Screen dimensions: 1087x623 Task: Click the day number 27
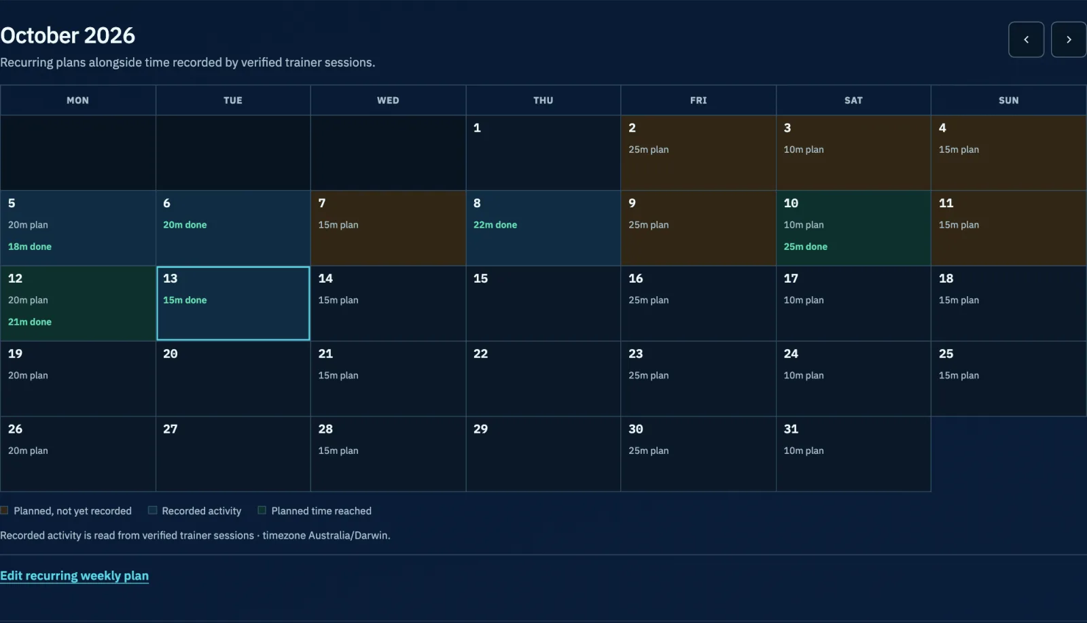click(x=171, y=429)
